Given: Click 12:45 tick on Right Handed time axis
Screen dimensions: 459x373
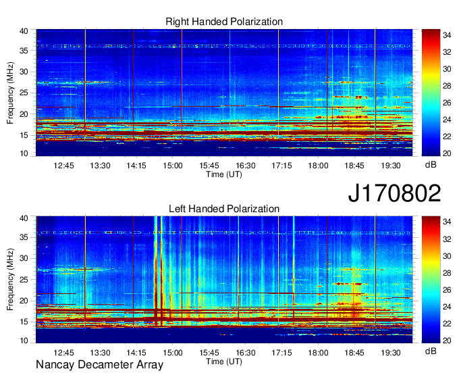Looking at the screenshot, I should [x=63, y=166].
